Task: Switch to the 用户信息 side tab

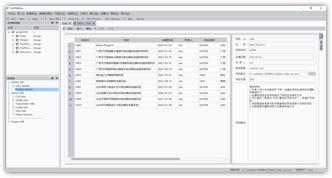Action: (x=321, y=45)
